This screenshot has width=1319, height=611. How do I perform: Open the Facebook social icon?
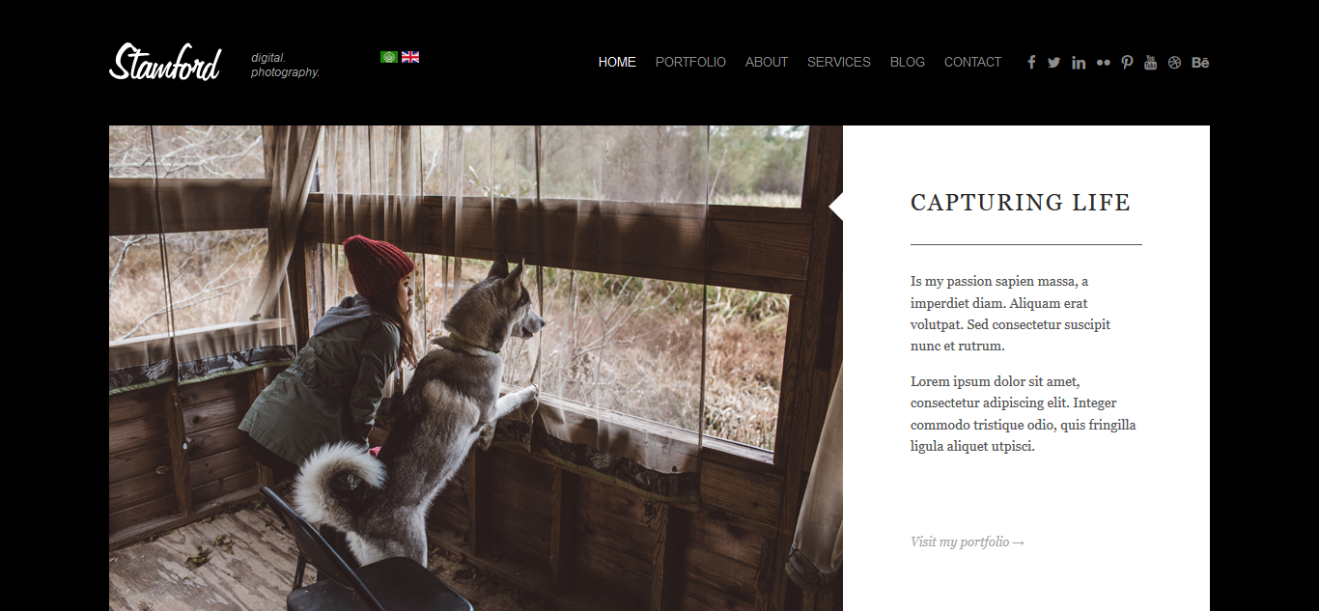(x=1031, y=62)
